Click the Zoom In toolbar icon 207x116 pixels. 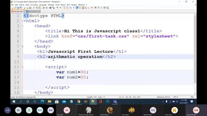pyautogui.click(x=57, y=8)
